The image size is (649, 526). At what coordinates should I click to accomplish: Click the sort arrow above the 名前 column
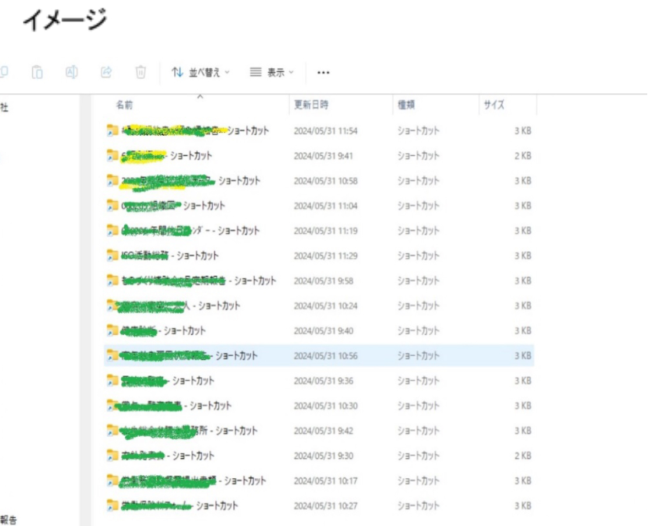click(x=199, y=96)
